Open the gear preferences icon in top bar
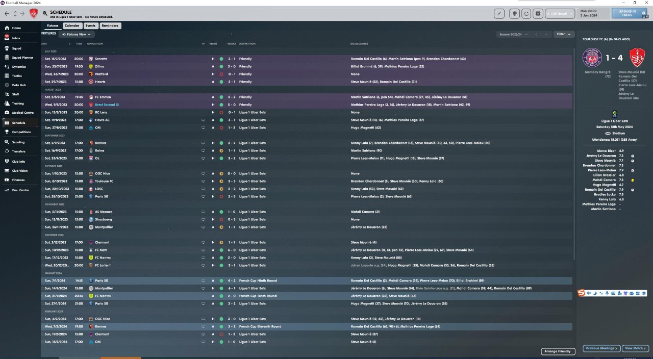Viewport: 653px width, 359px height. click(x=538, y=14)
